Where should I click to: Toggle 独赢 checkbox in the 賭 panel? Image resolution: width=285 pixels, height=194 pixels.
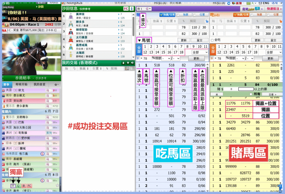click(178, 15)
